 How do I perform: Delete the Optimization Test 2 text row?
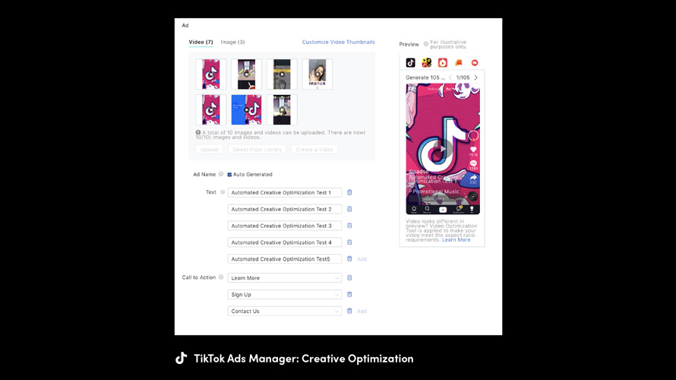pos(349,209)
